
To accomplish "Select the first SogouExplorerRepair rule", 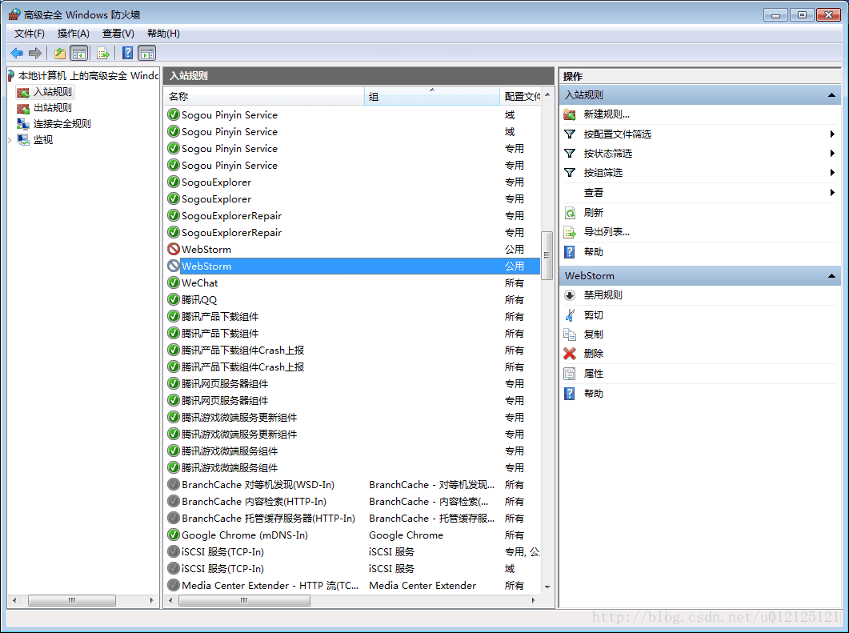I will pos(353,215).
